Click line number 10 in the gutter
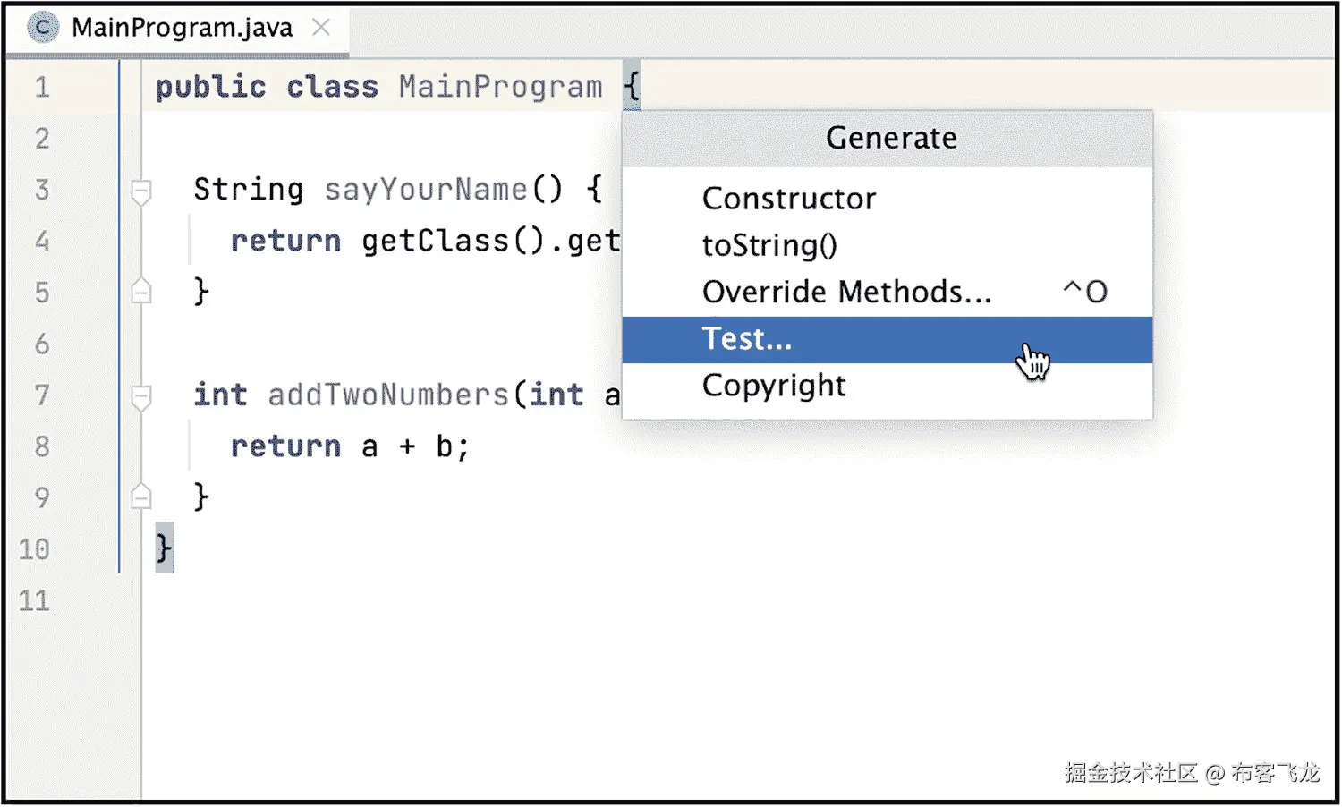The image size is (1342, 807). click(35, 549)
